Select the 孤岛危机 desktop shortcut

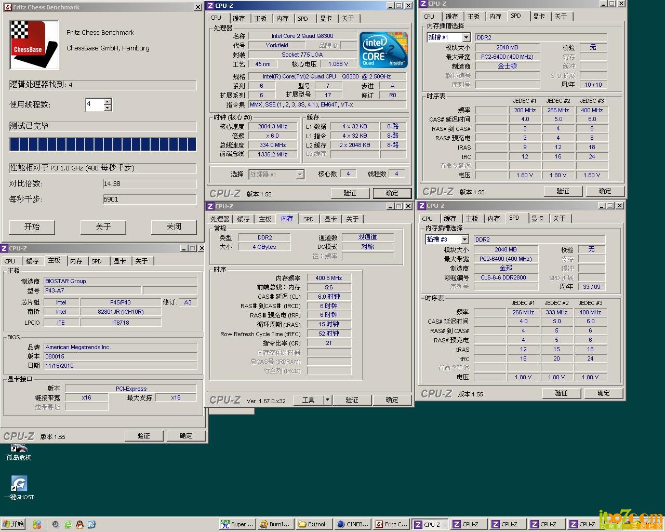pos(19,451)
